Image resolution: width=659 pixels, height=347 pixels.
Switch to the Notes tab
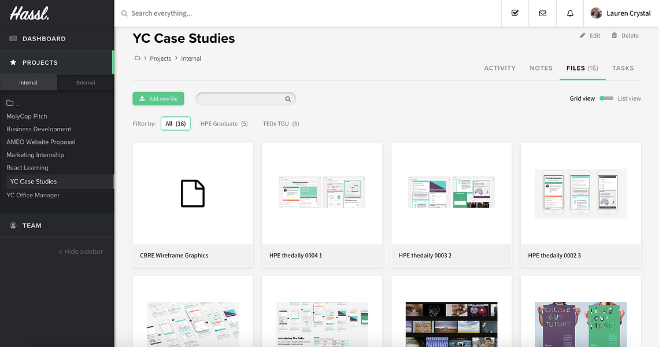[541, 68]
